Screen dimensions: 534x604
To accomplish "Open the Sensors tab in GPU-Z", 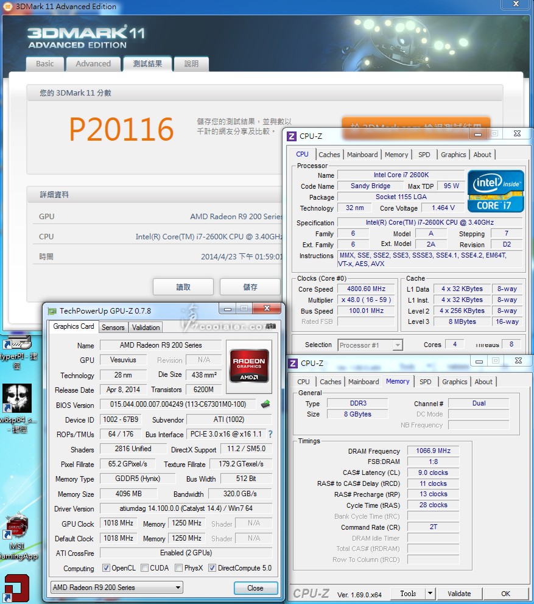I will (113, 328).
